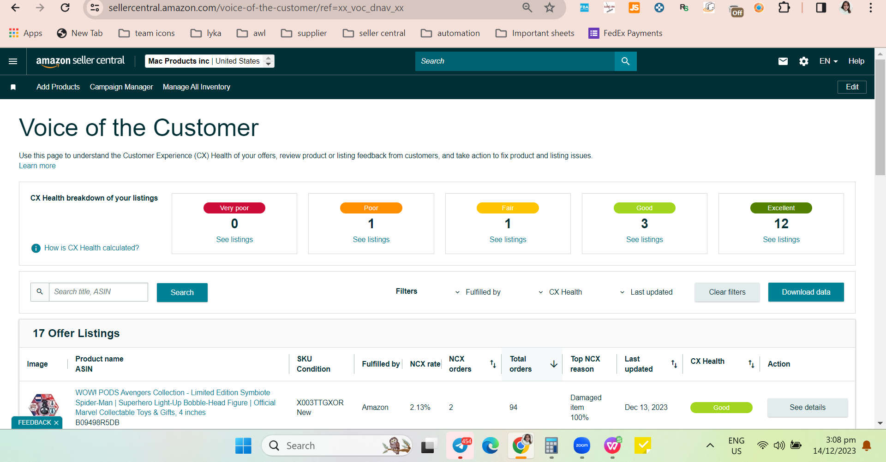Open the WOW! PODS product thumbnail

click(44, 405)
